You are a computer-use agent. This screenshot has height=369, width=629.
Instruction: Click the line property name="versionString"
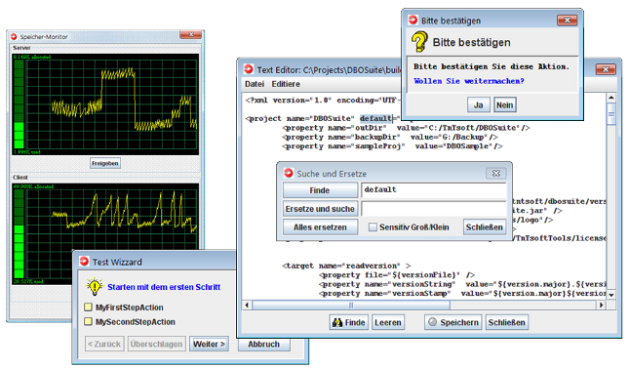[462, 284]
